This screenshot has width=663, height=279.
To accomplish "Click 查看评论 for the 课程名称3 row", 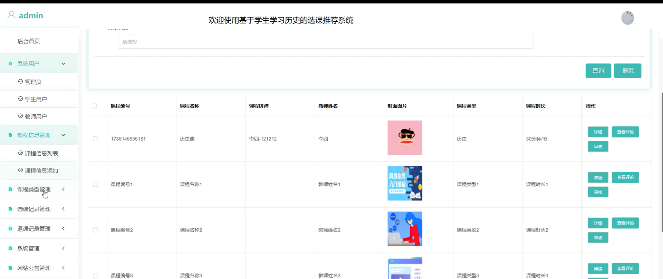I will click(x=625, y=269).
